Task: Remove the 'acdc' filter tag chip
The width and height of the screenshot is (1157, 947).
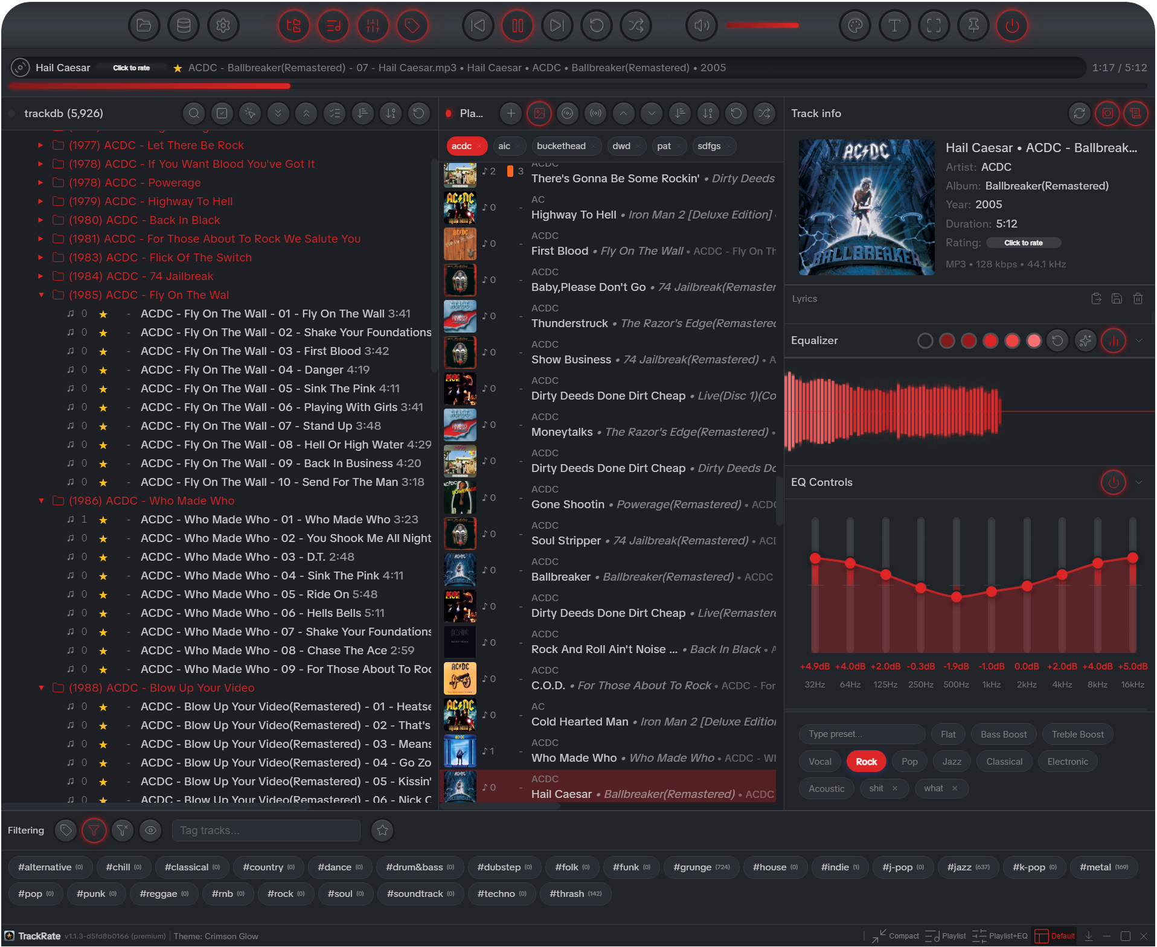Action: tap(479, 146)
